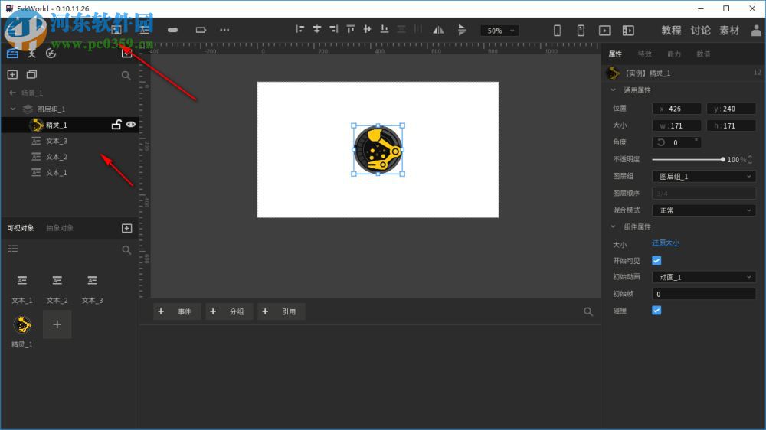
Task: Go back via 场景_1 arrow
Action: [13, 93]
